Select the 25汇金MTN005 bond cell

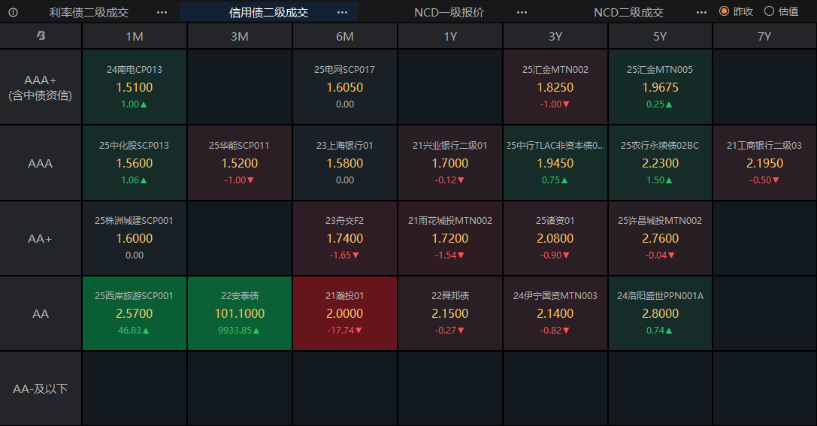660,87
